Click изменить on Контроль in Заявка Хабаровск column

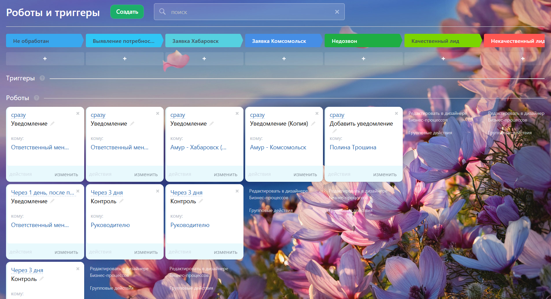click(226, 252)
